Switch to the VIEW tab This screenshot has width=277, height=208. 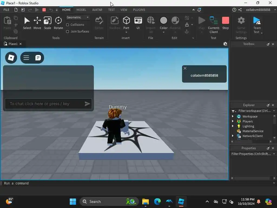124,10
